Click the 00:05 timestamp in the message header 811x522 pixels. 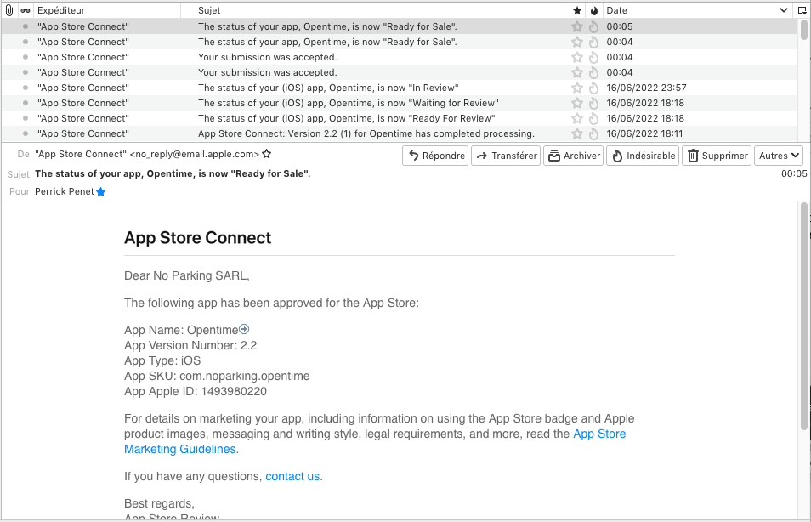[x=794, y=173]
